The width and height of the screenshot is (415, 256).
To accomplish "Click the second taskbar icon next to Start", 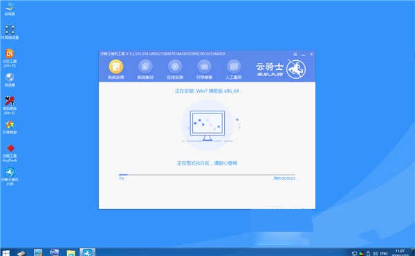I will click(22, 253).
